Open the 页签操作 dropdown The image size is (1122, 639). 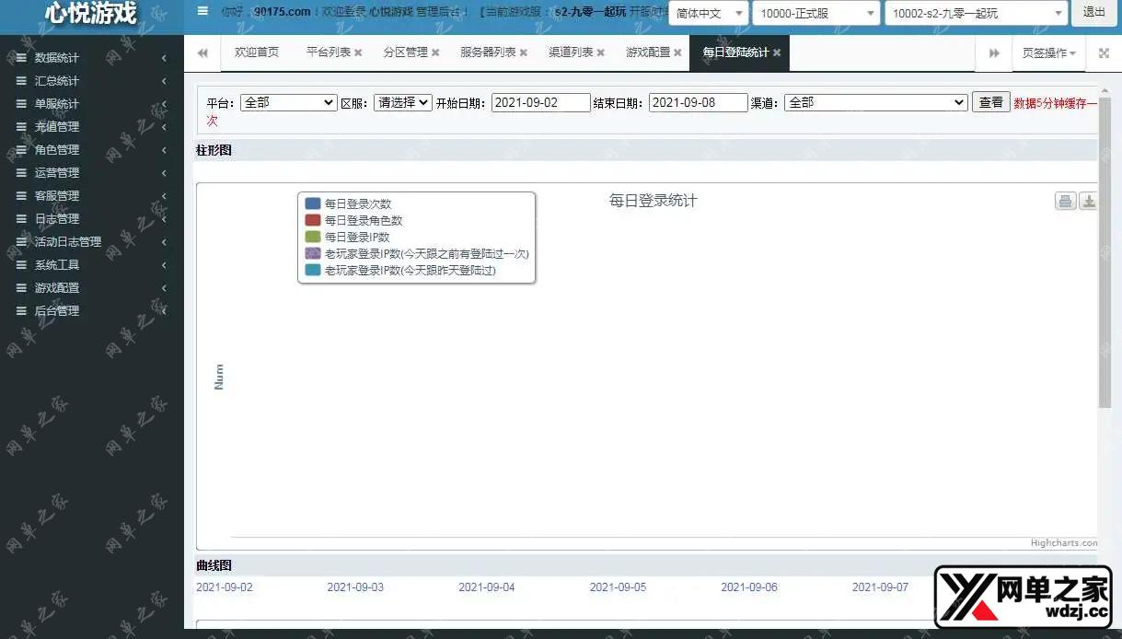pyautogui.click(x=1048, y=53)
